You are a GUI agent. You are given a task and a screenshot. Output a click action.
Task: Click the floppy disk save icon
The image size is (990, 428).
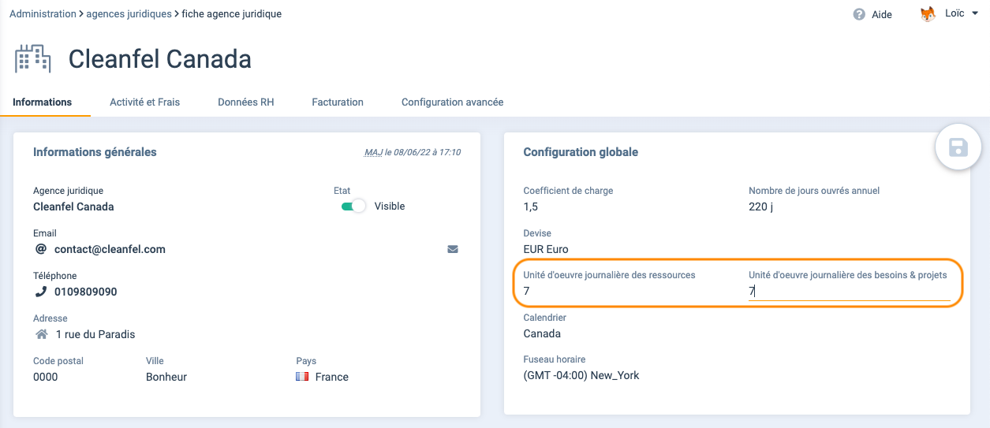coord(958,147)
